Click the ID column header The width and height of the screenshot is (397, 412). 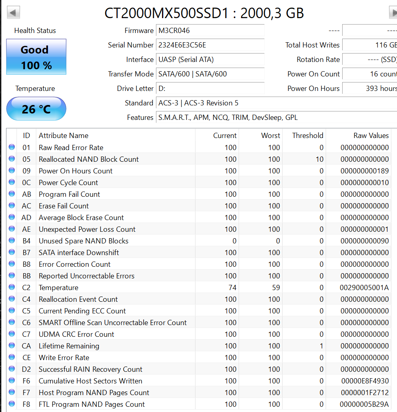pos(26,135)
